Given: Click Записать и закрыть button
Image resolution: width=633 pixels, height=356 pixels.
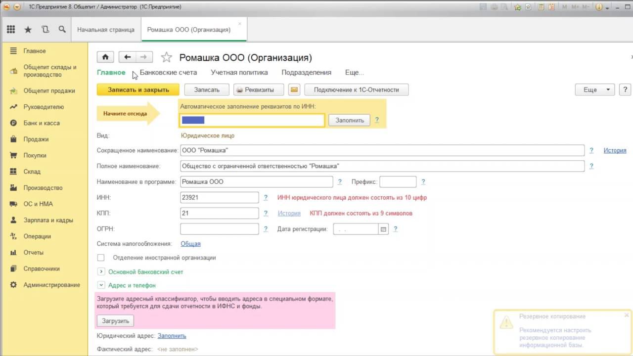Looking at the screenshot, I should tap(138, 90).
